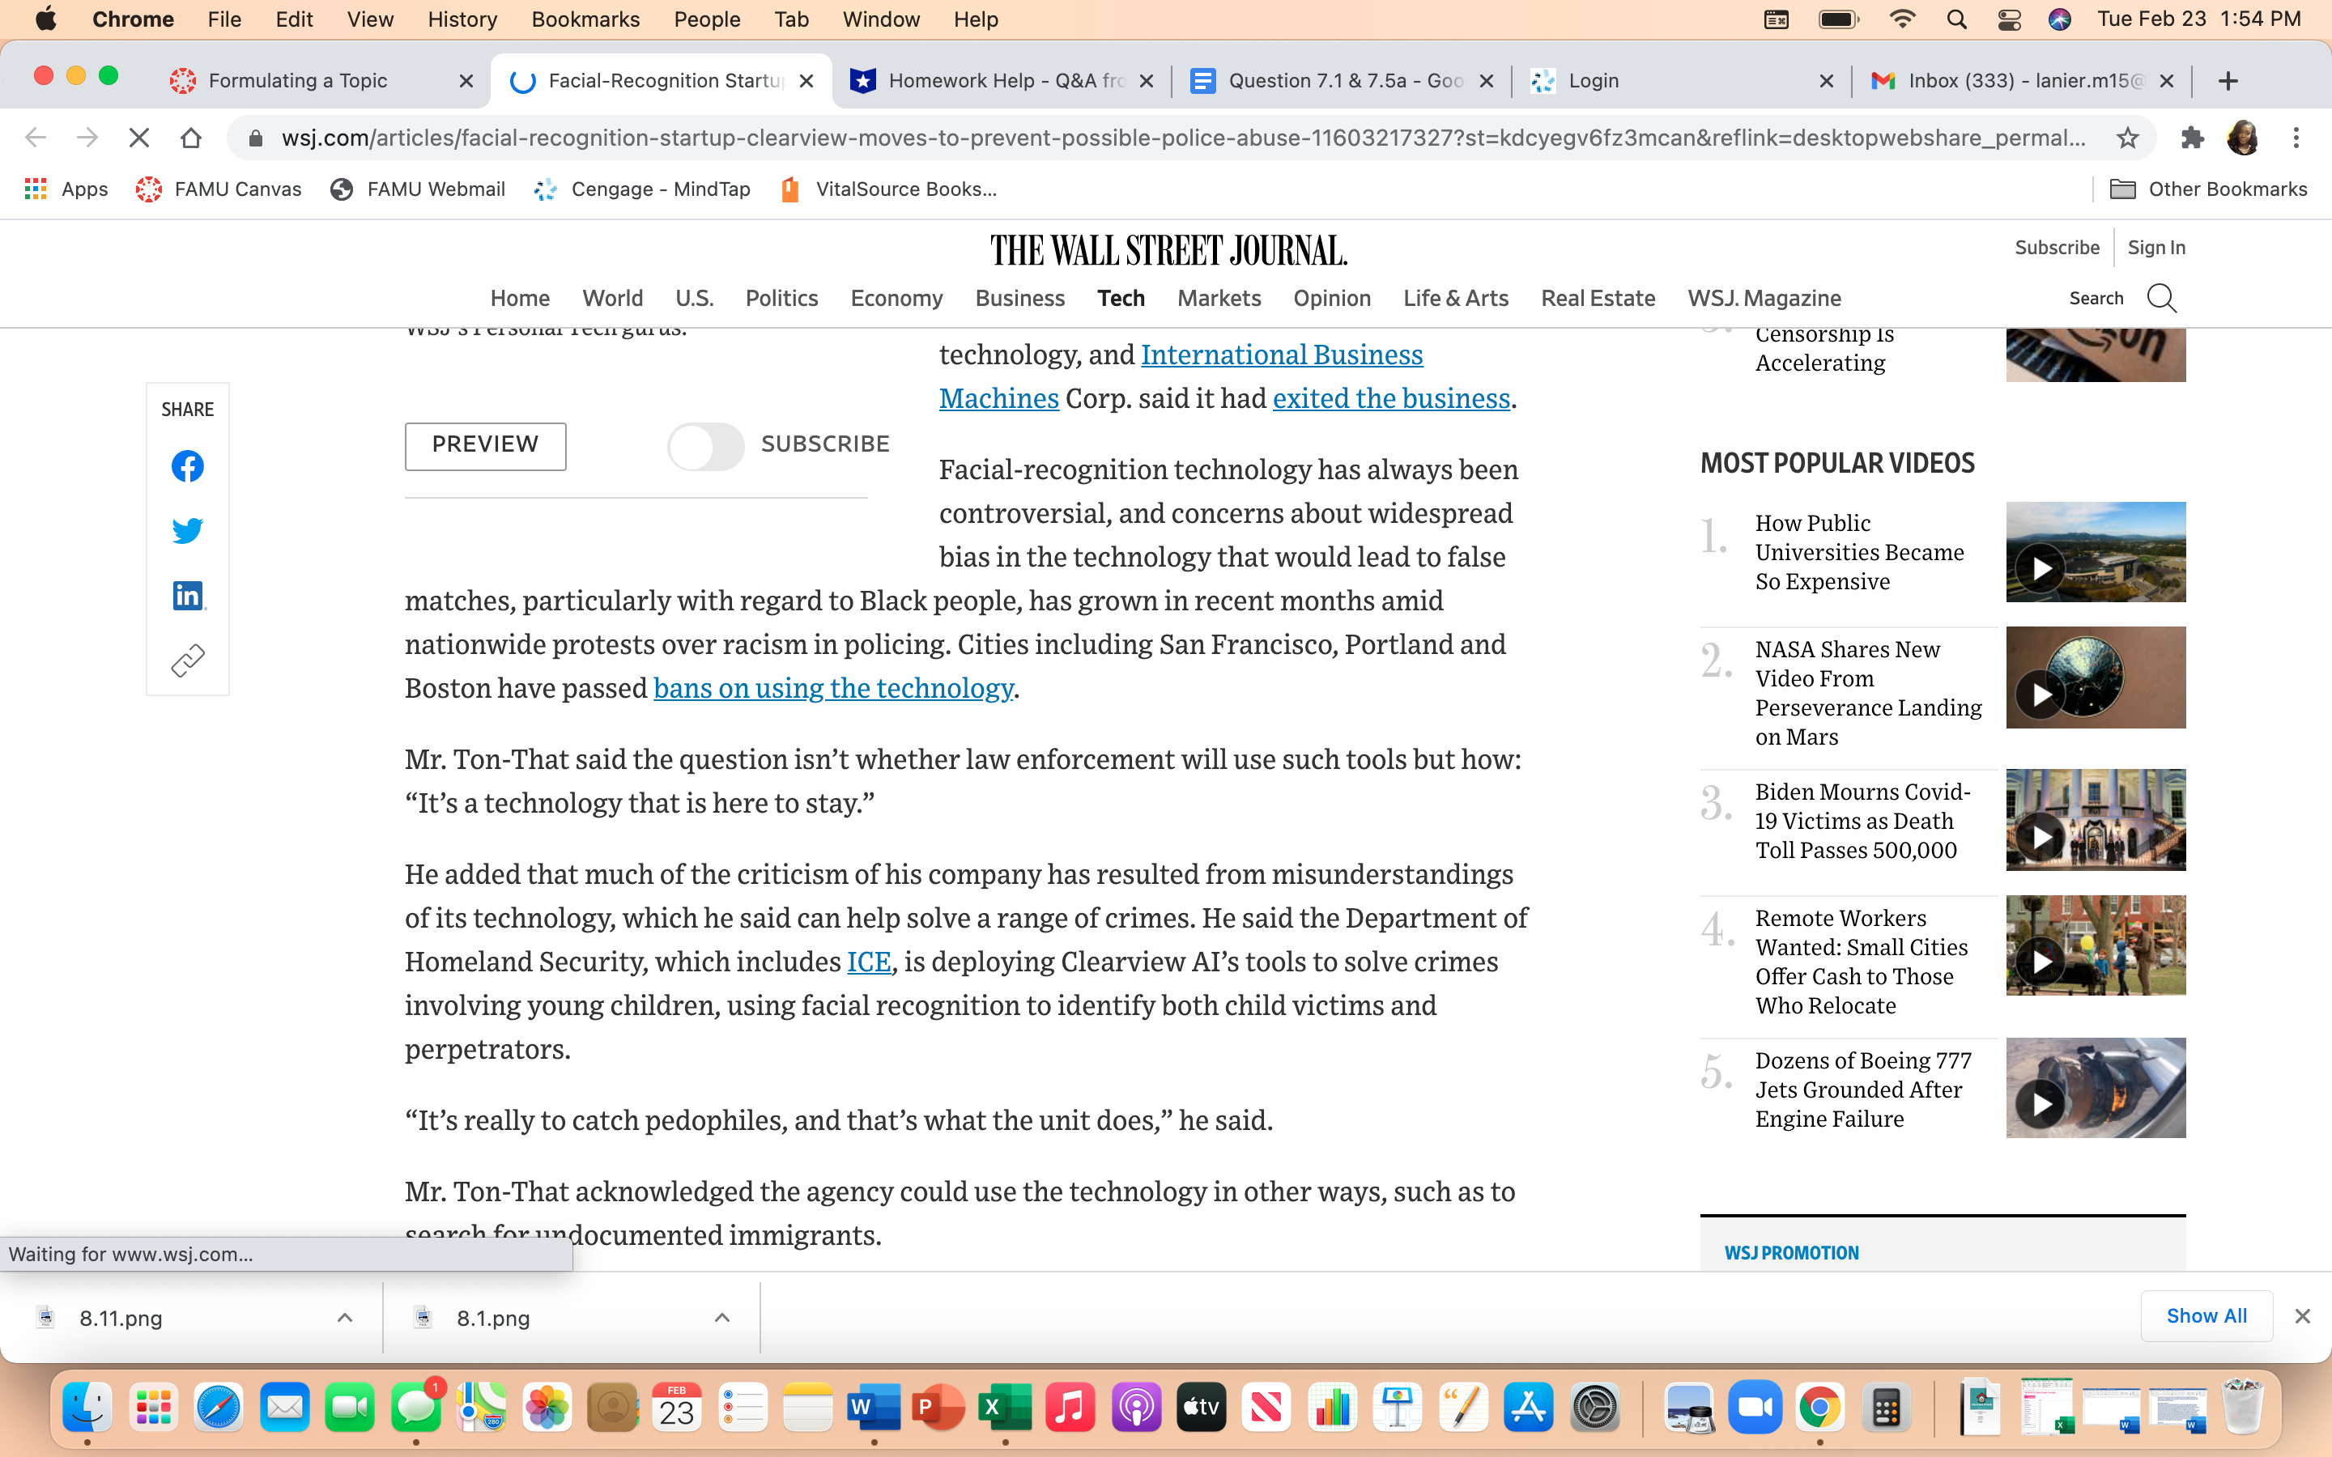This screenshot has height=1457, width=2332.
Task: Expand options for 8.1.png download
Action: tap(721, 1317)
